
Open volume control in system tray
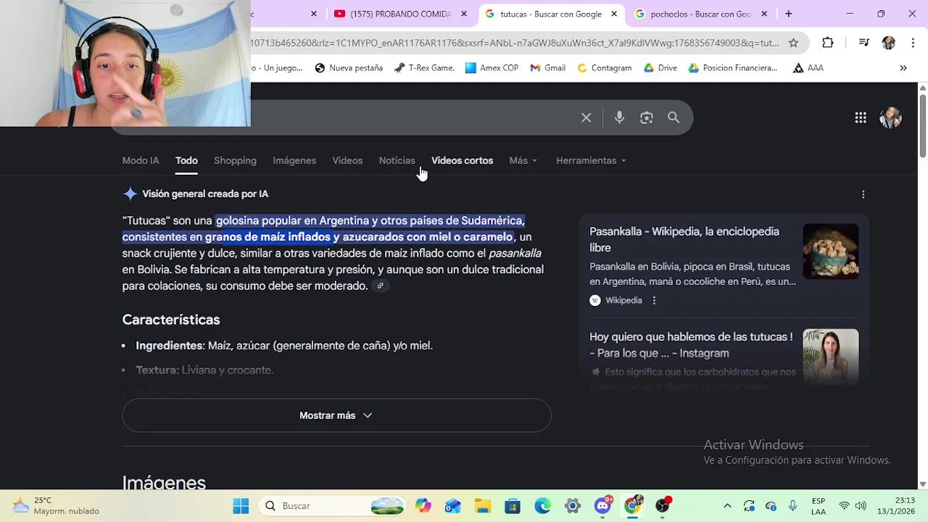pyautogui.click(x=861, y=506)
